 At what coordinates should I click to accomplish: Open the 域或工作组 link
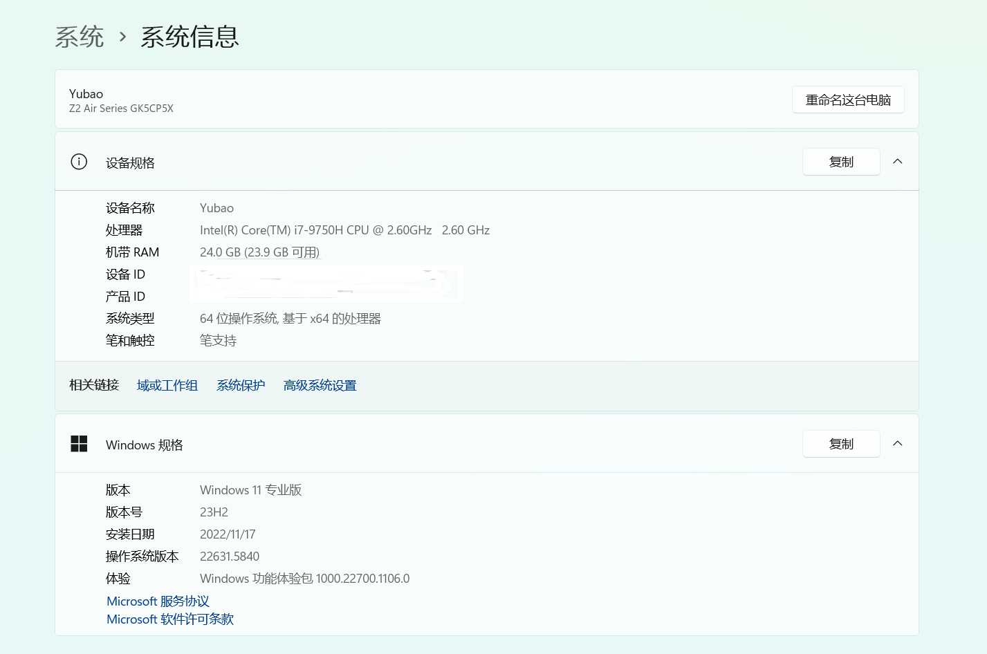pos(167,385)
